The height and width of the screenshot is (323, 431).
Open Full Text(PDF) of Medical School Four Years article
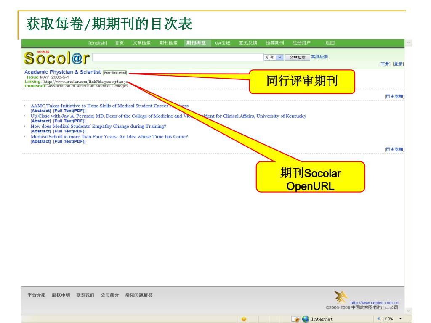pos(69,141)
